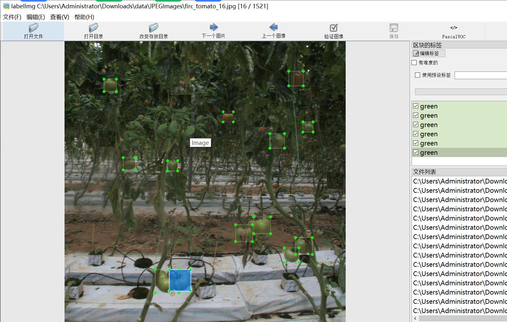Click bounding box on top-left green tomato
This screenshot has width=507, height=322.
point(110,86)
